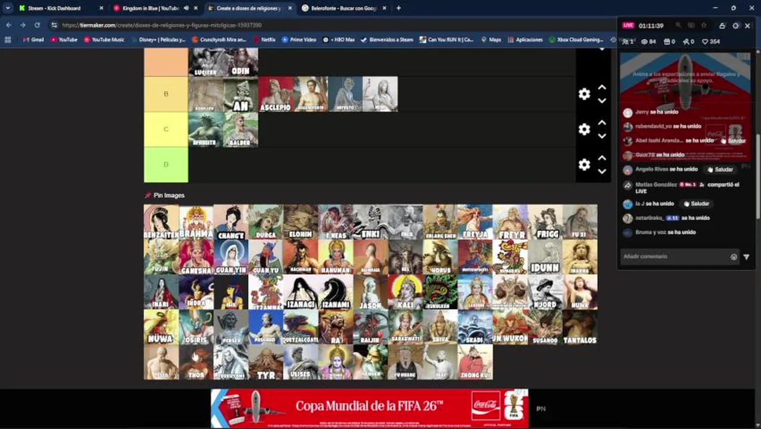This screenshot has height=429, width=761.
Task: Move tier C row down with arrow
Action: (x=602, y=136)
